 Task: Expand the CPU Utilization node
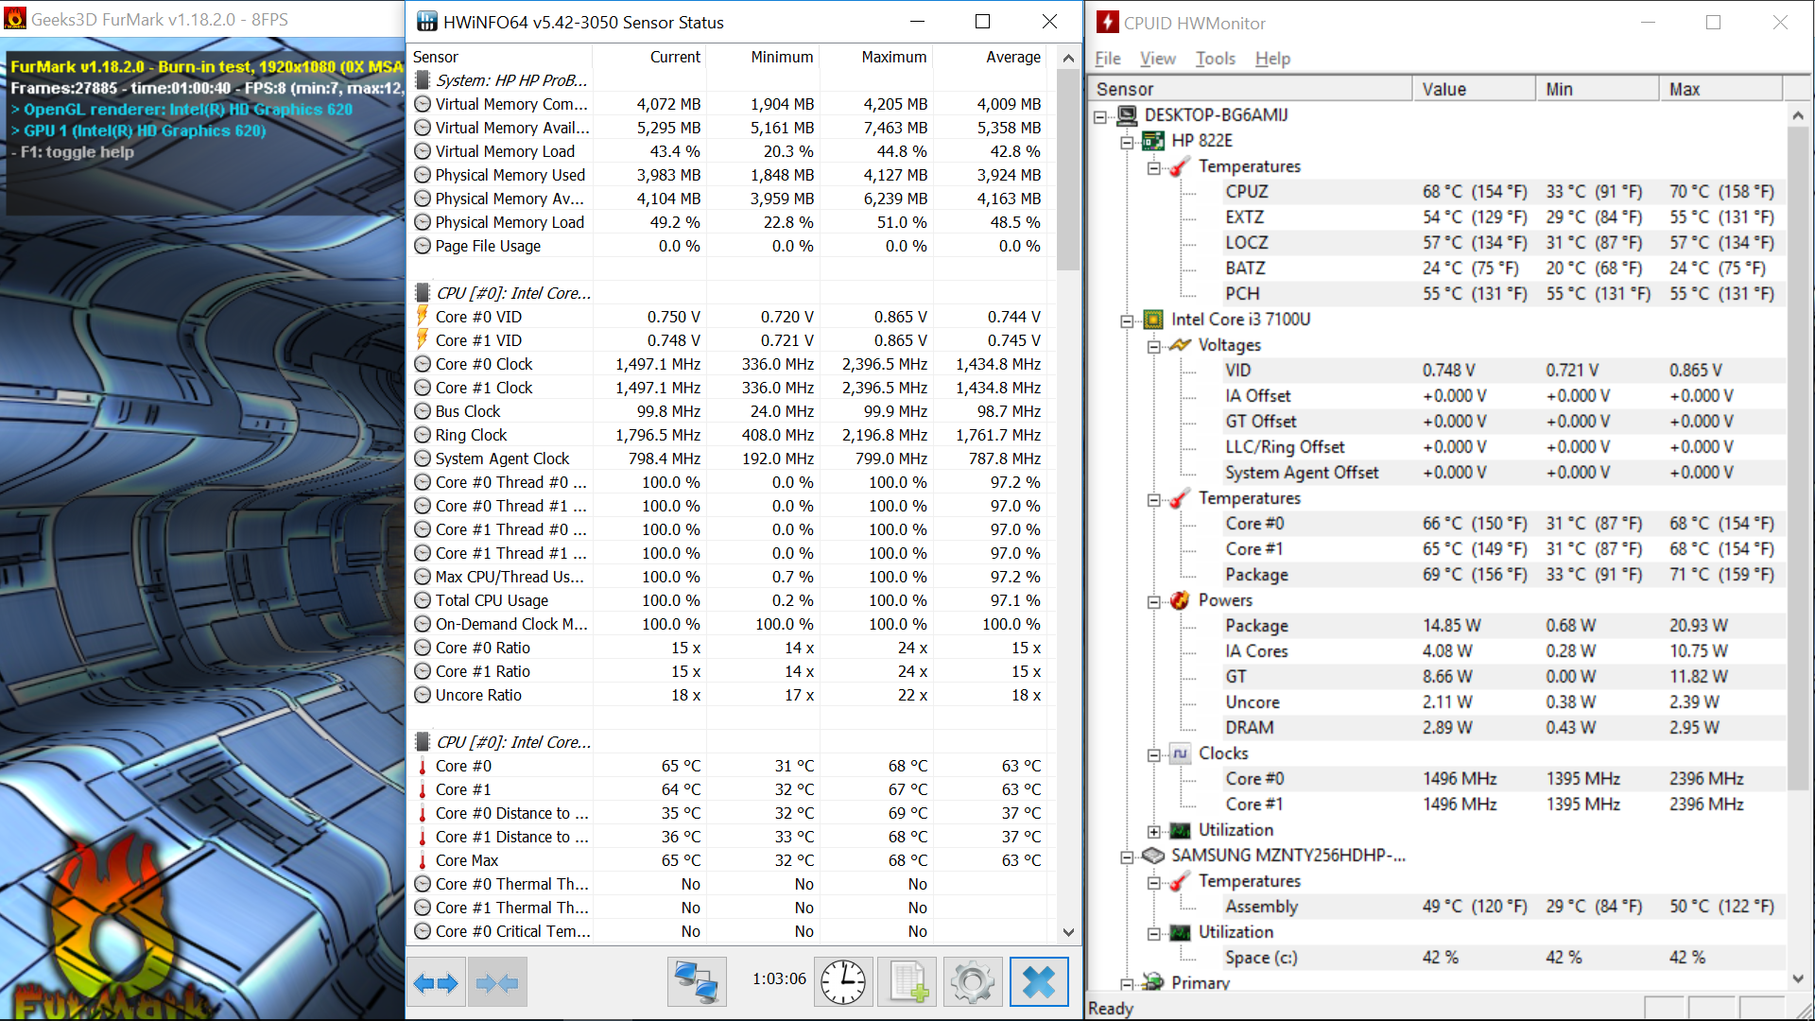1153,832
